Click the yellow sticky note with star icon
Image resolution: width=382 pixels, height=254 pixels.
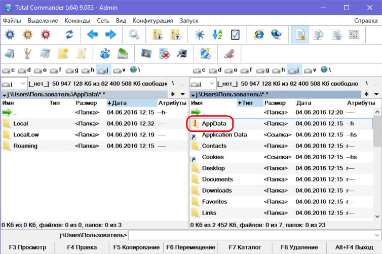click(63, 53)
